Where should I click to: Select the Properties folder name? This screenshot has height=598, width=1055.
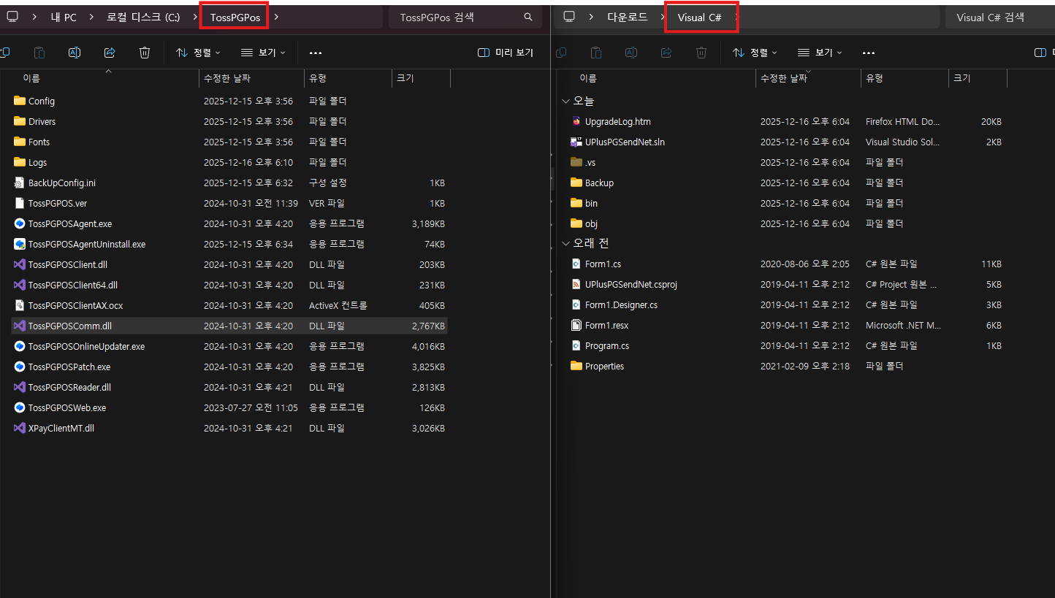(x=604, y=366)
